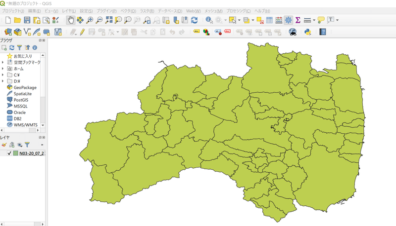Open the layer styling paintbrush icon in レイヤ panel
The width and height of the screenshot is (396, 226).
(x=4, y=145)
